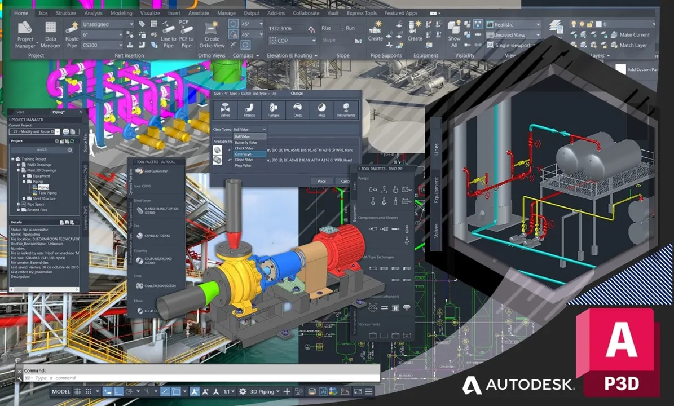Open the CS300 spec dropdown
This screenshot has height=406, width=674.
tap(102, 45)
